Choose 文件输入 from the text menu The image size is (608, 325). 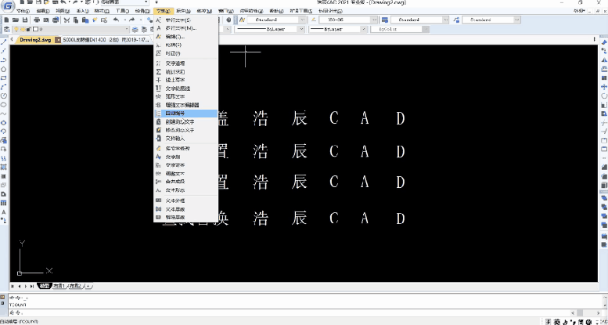(x=186, y=139)
